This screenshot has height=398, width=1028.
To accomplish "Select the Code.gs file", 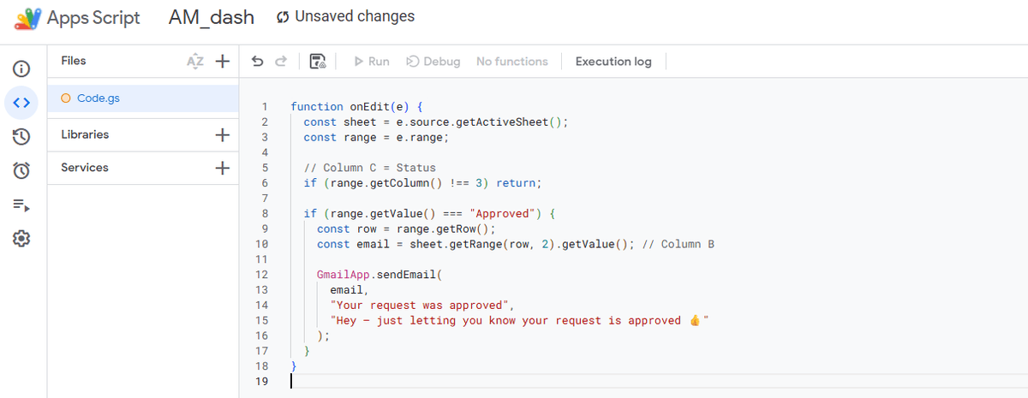I will point(98,98).
